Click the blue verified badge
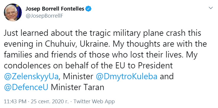Viewport: 218px width, 108px height. [x=88, y=9]
